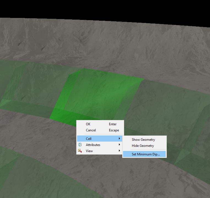The height and width of the screenshot is (198, 210).
Task: Open the Cell submenu entry
Action: click(100, 139)
